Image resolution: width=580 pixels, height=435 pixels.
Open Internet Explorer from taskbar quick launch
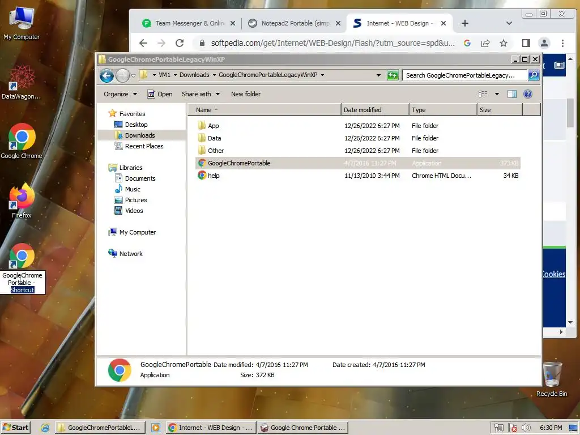tap(45, 428)
